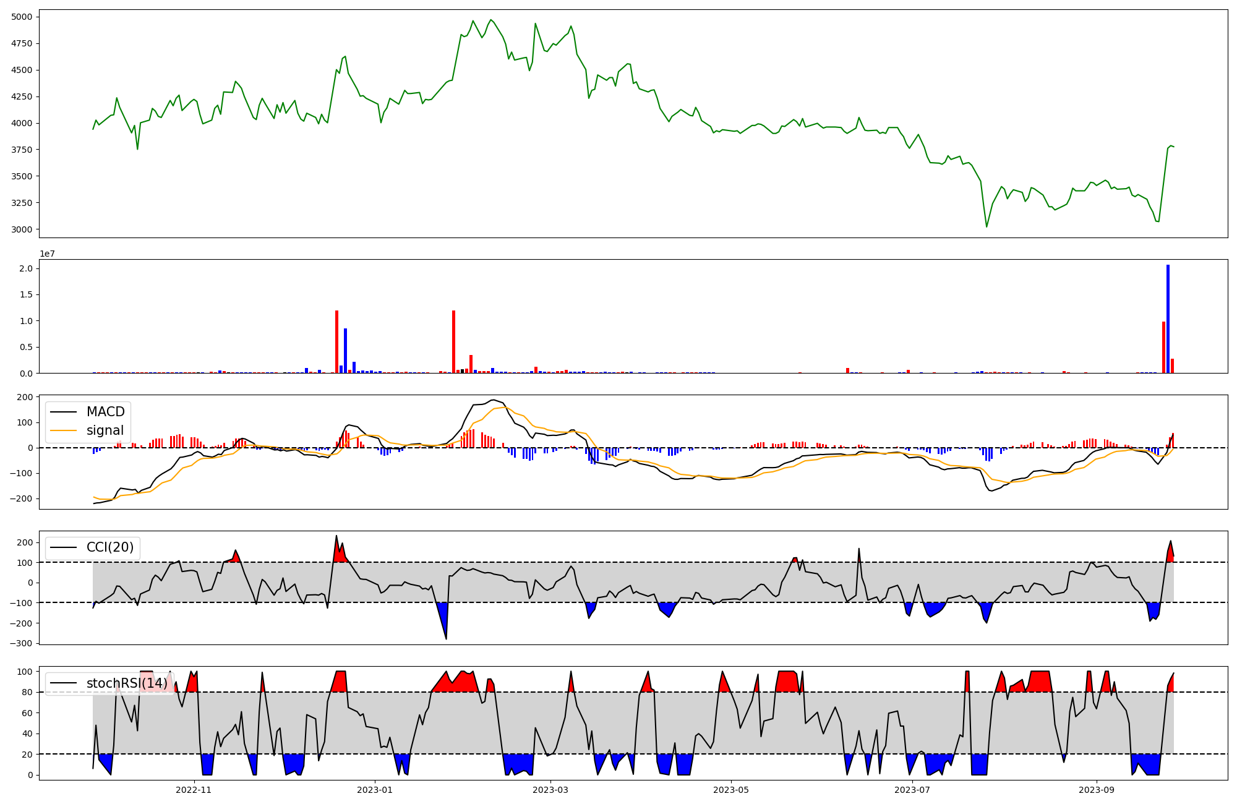Click the 2022-11 date axis label
Image resolution: width=1237 pixels, height=804 pixels.
194,790
